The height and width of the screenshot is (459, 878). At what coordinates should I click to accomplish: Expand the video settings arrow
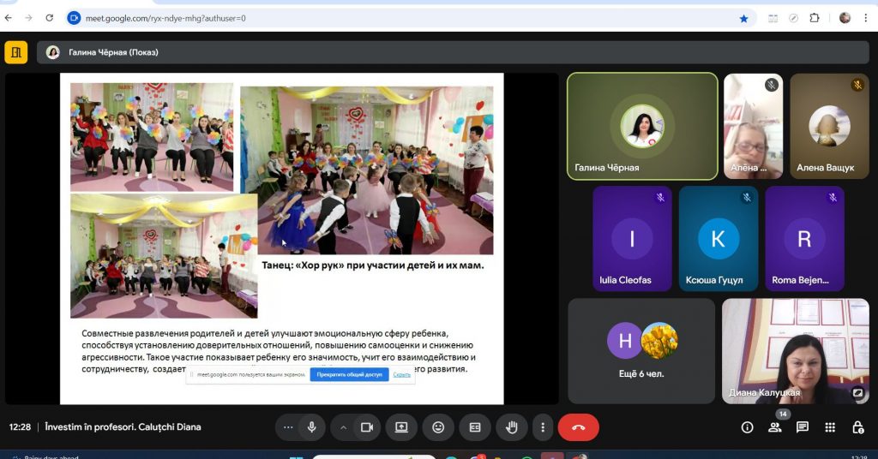(x=343, y=427)
